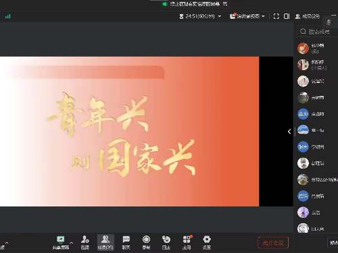Expand share screen options caret
This screenshot has height=253, width=338.
pyautogui.click(x=72, y=243)
